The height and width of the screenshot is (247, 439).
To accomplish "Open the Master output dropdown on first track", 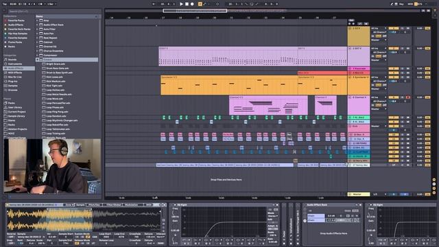I will click(379, 40).
